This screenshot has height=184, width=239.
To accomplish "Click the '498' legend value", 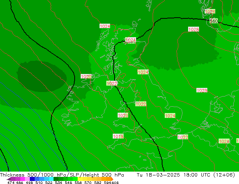I will [29, 182].
